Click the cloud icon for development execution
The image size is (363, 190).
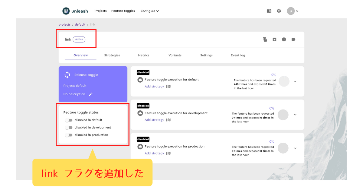140,113
